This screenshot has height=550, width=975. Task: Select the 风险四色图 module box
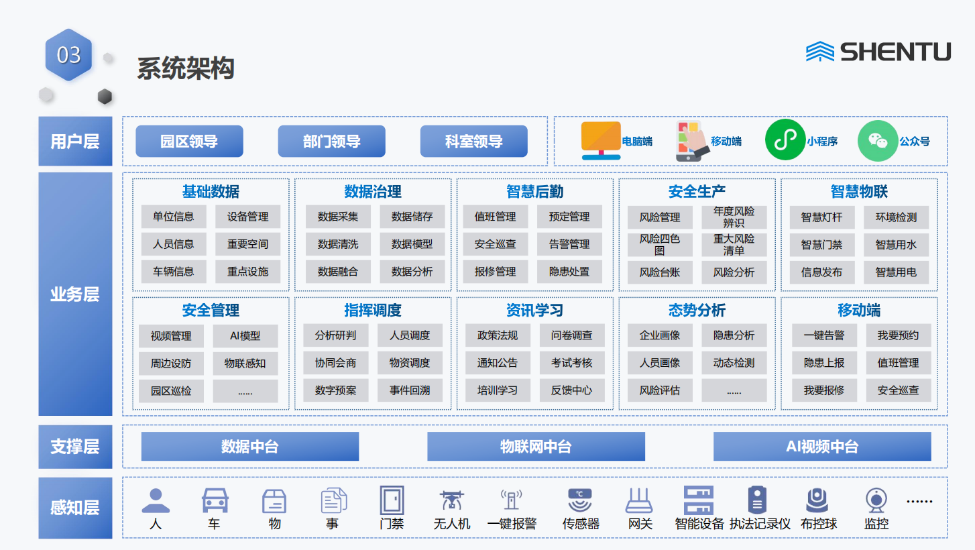(660, 245)
